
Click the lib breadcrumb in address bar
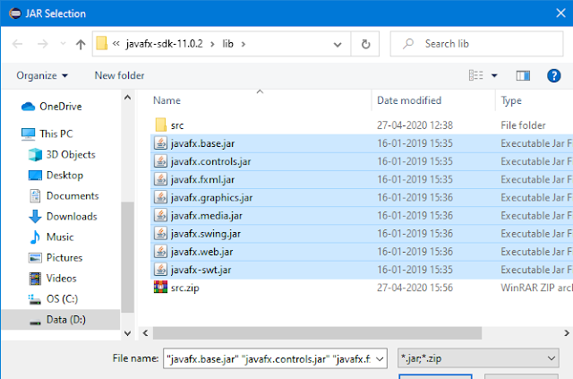point(227,44)
